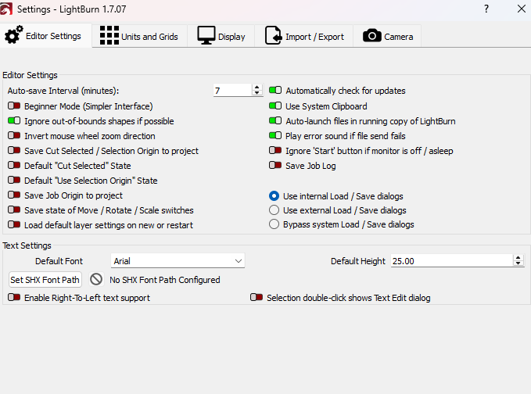Screen dimensions: 531x394
Task: Click the Auto-save Interval input field
Action: tap(233, 91)
